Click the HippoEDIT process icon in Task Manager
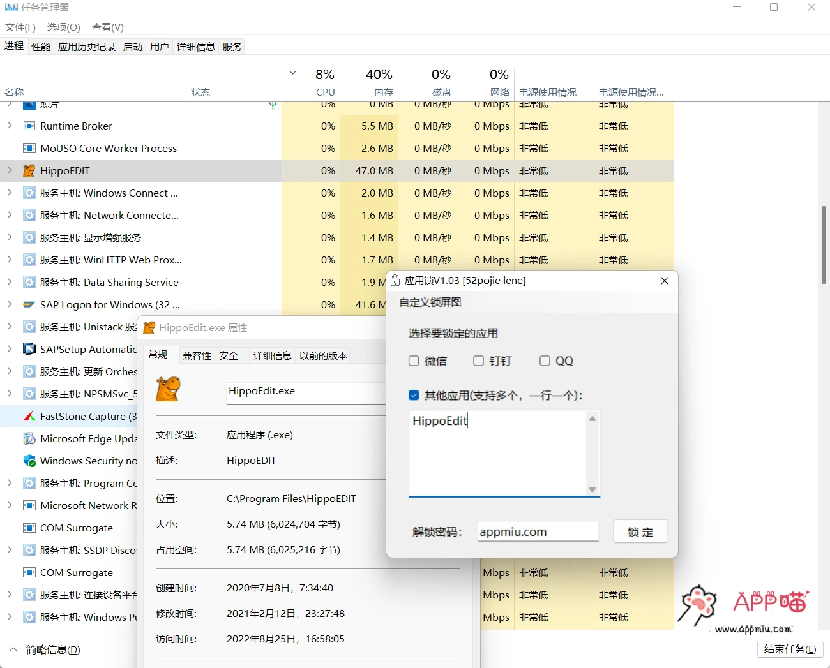 pyautogui.click(x=29, y=170)
